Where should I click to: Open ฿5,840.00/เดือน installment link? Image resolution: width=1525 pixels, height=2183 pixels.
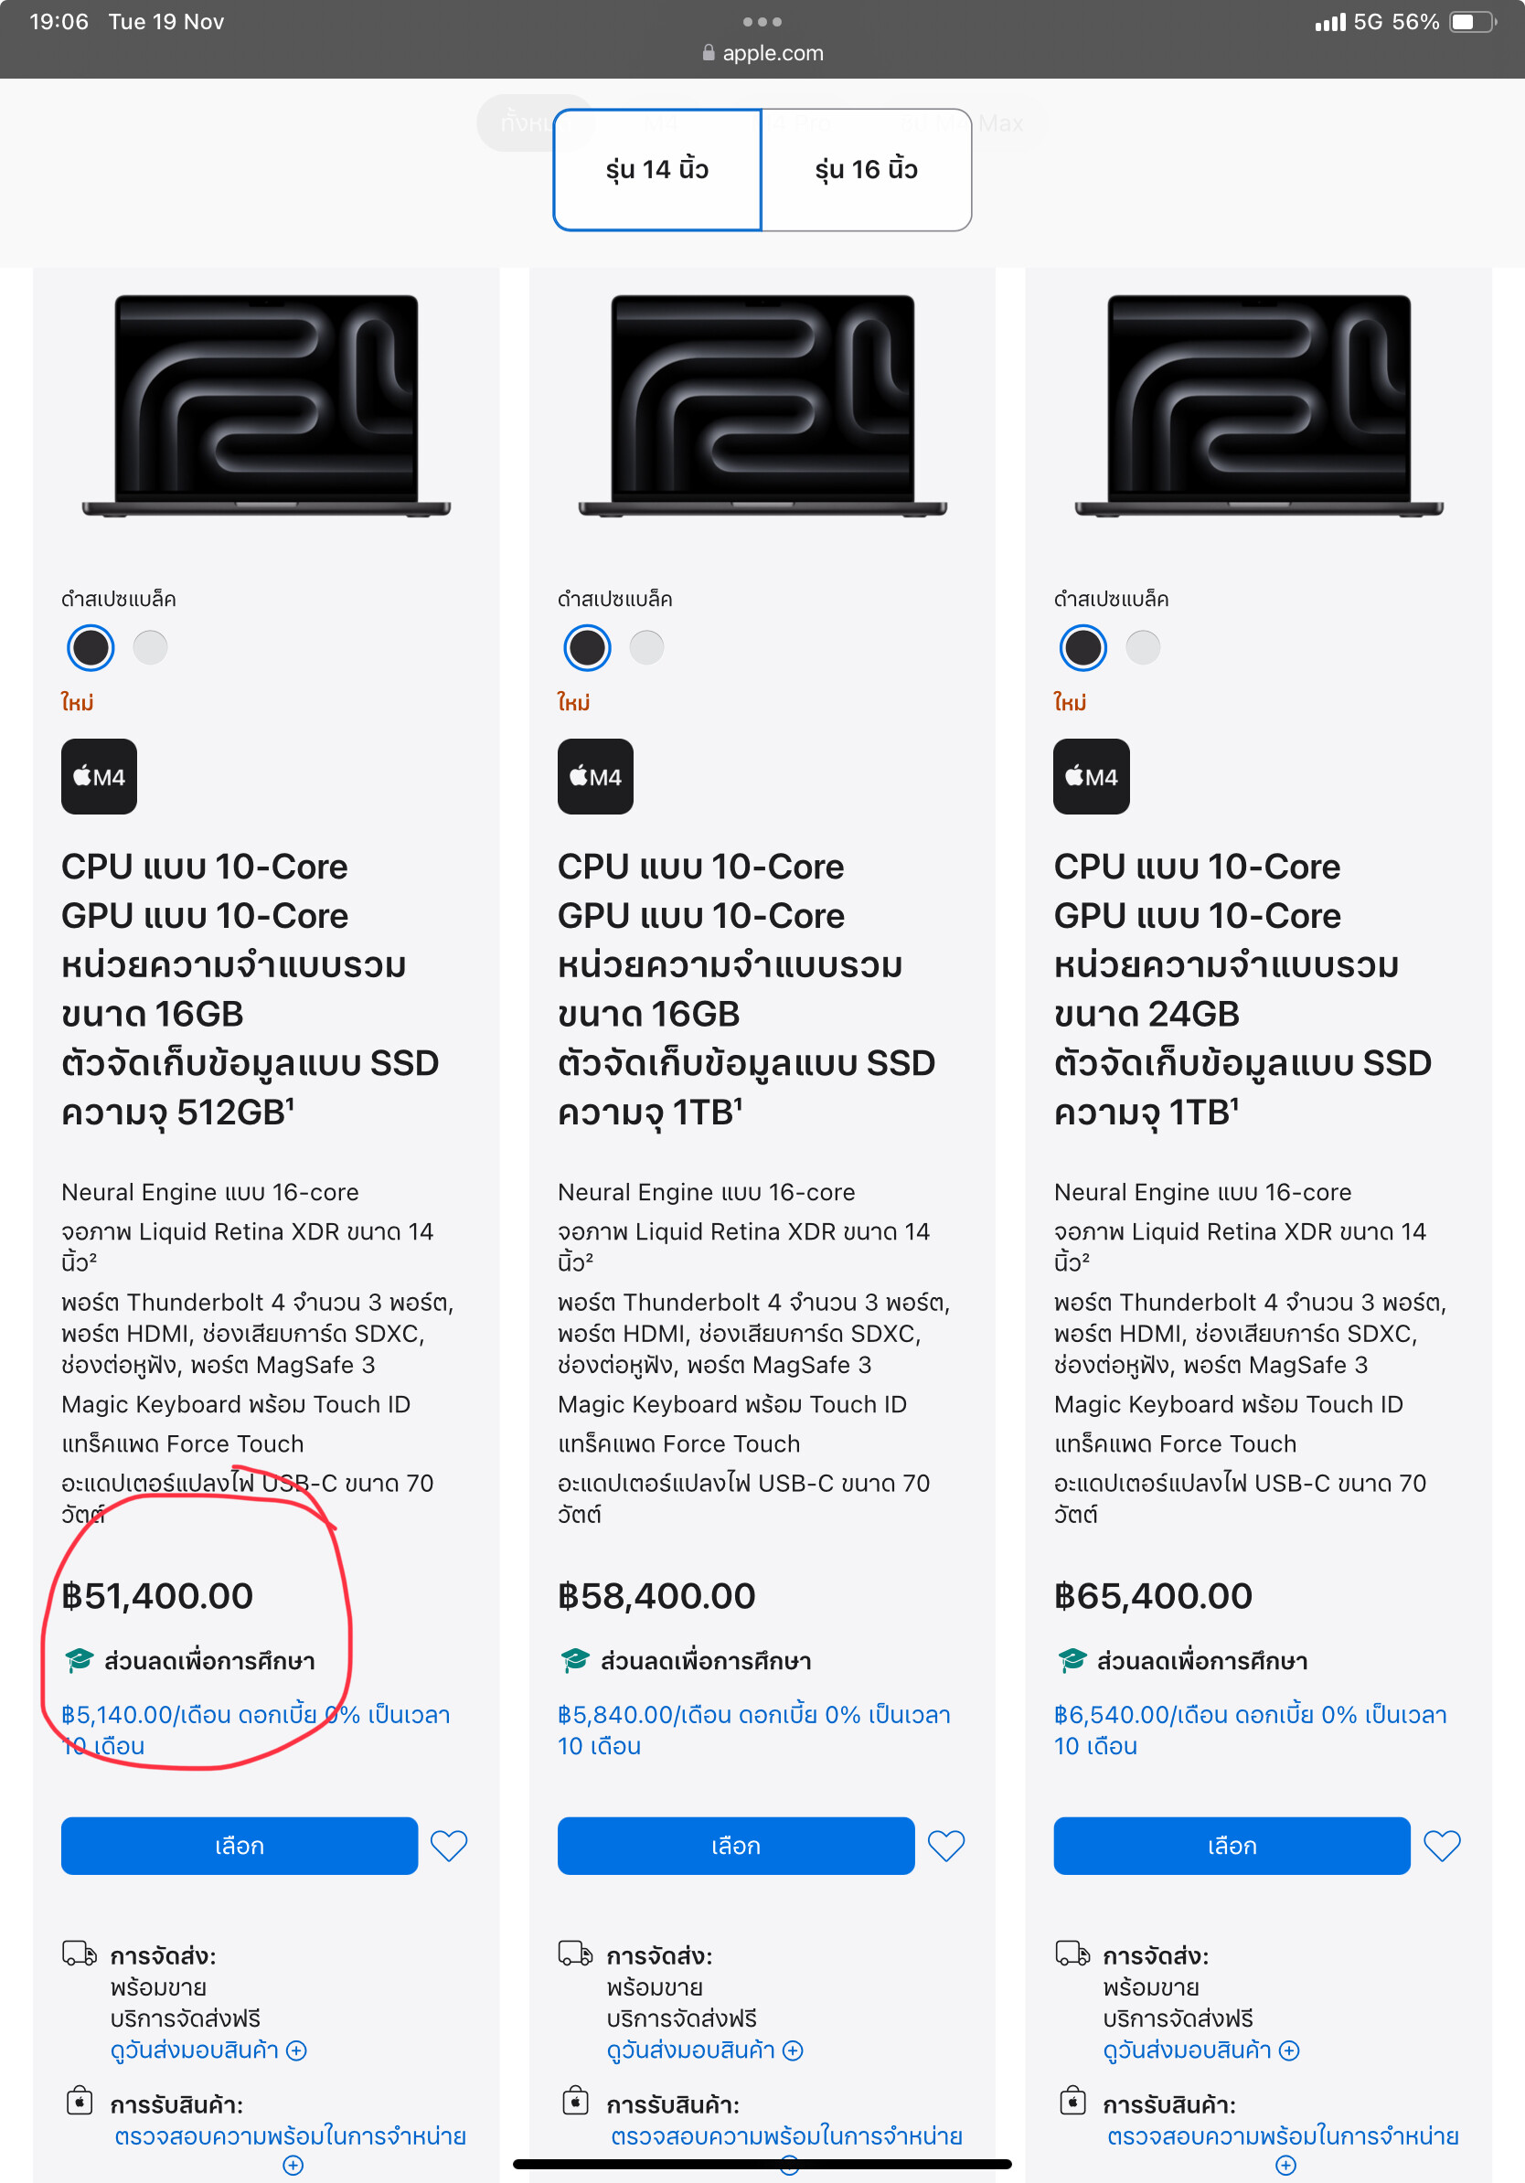tap(754, 1730)
